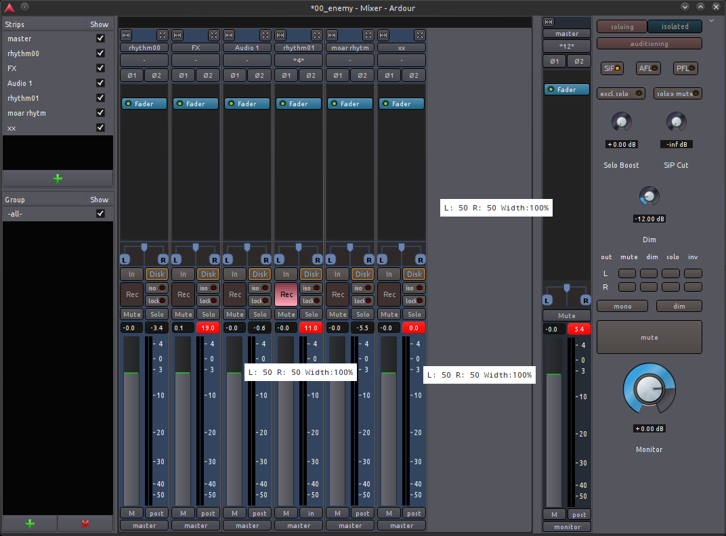Toggle the master strip width icon
Viewport: 726px width, 536px height.
coord(549,22)
